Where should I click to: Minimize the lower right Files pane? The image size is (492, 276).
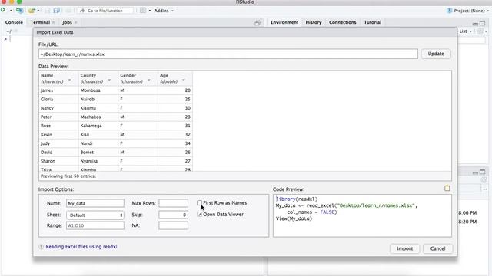[475, 172]
